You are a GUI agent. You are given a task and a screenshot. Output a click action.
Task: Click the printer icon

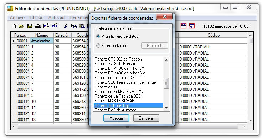38,26
